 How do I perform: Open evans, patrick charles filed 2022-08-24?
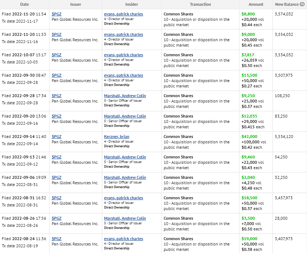coord(123,239)
